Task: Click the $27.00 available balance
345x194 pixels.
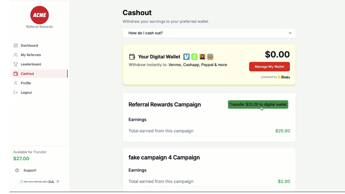Action: click(x=21, y=159)
